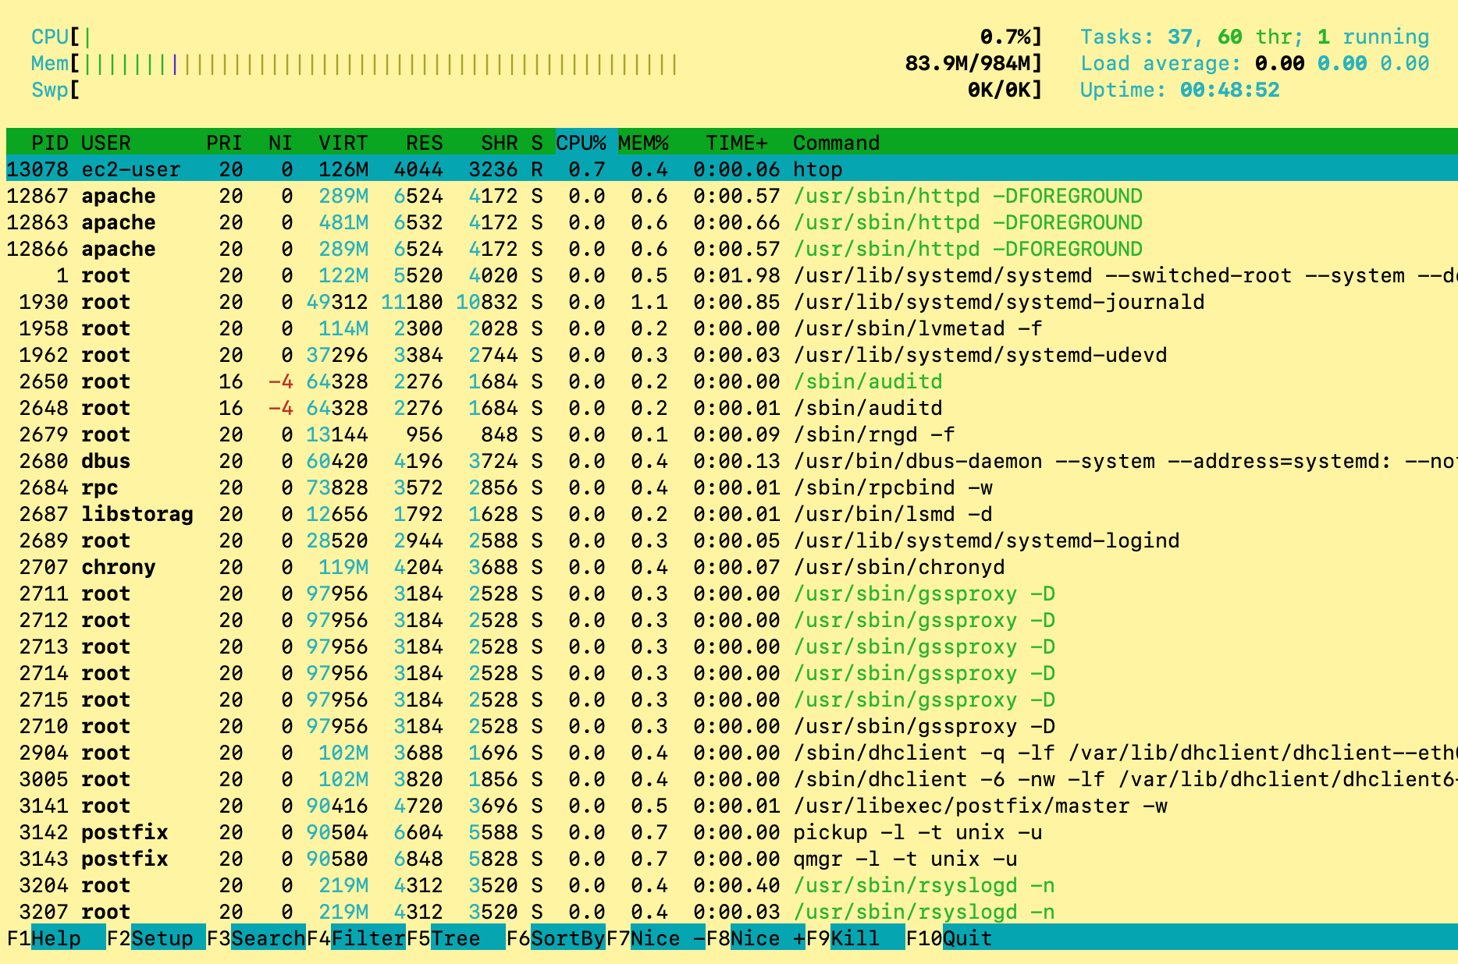Select gssproxy thread row PID 2713
Screen dimensions: 1458x964
[x=732, y=647]
